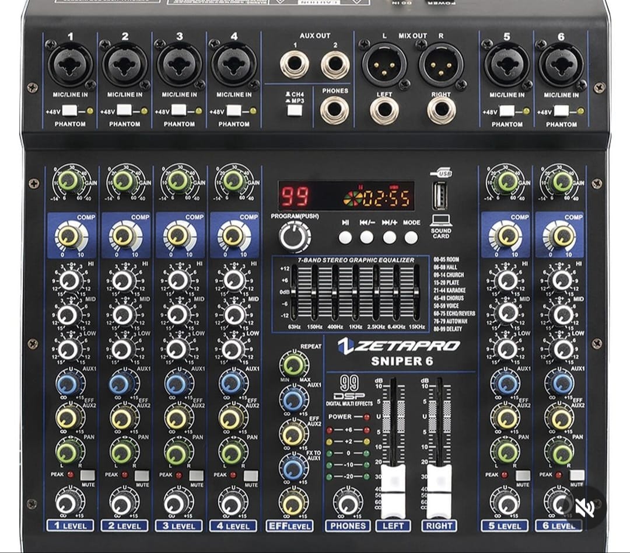
Task: Click channel 3 green PAN knob
Action: [x=176, y=453]
